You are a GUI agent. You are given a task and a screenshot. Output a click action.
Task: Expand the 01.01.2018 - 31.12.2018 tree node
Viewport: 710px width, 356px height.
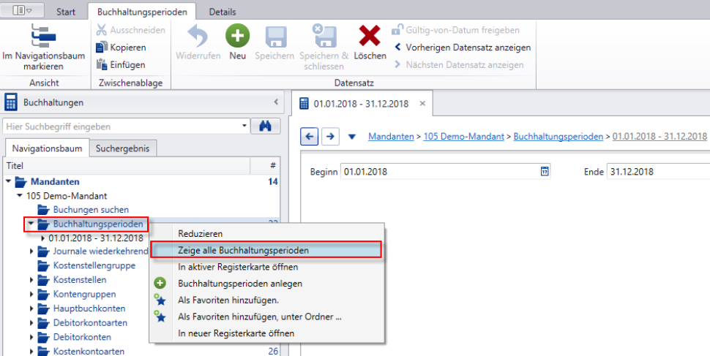coord(43,238)
